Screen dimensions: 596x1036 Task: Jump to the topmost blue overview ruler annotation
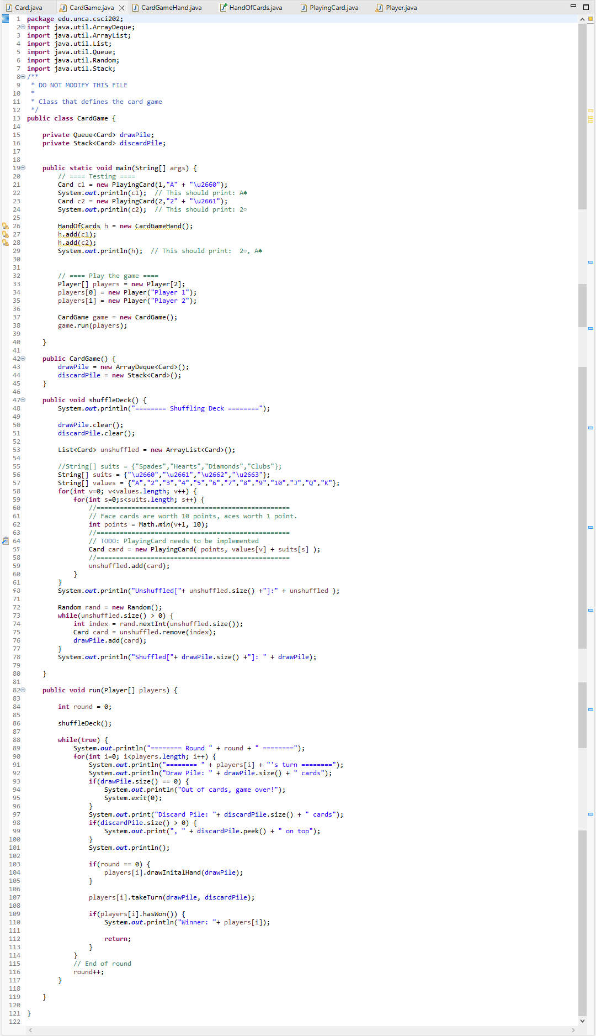click(x=590, y=262)
